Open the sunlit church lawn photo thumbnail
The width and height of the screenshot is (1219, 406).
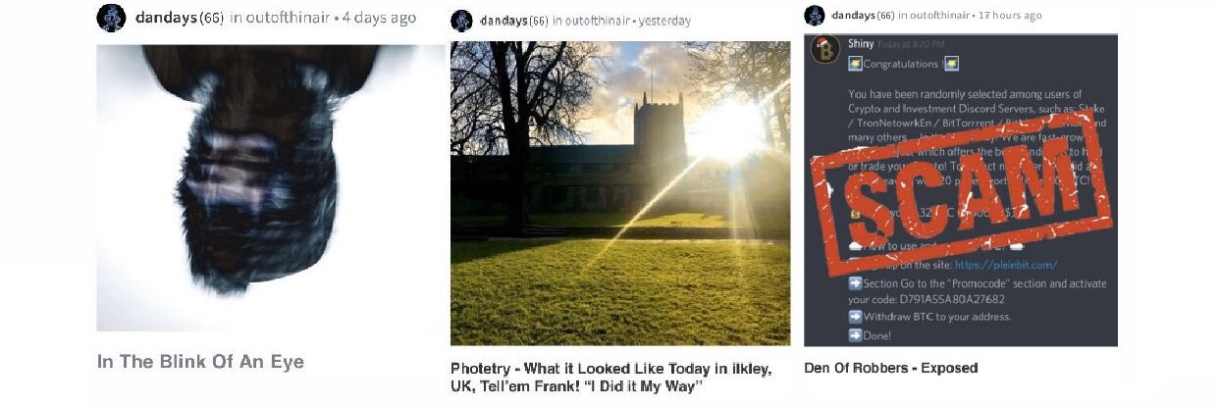[619, 193]
